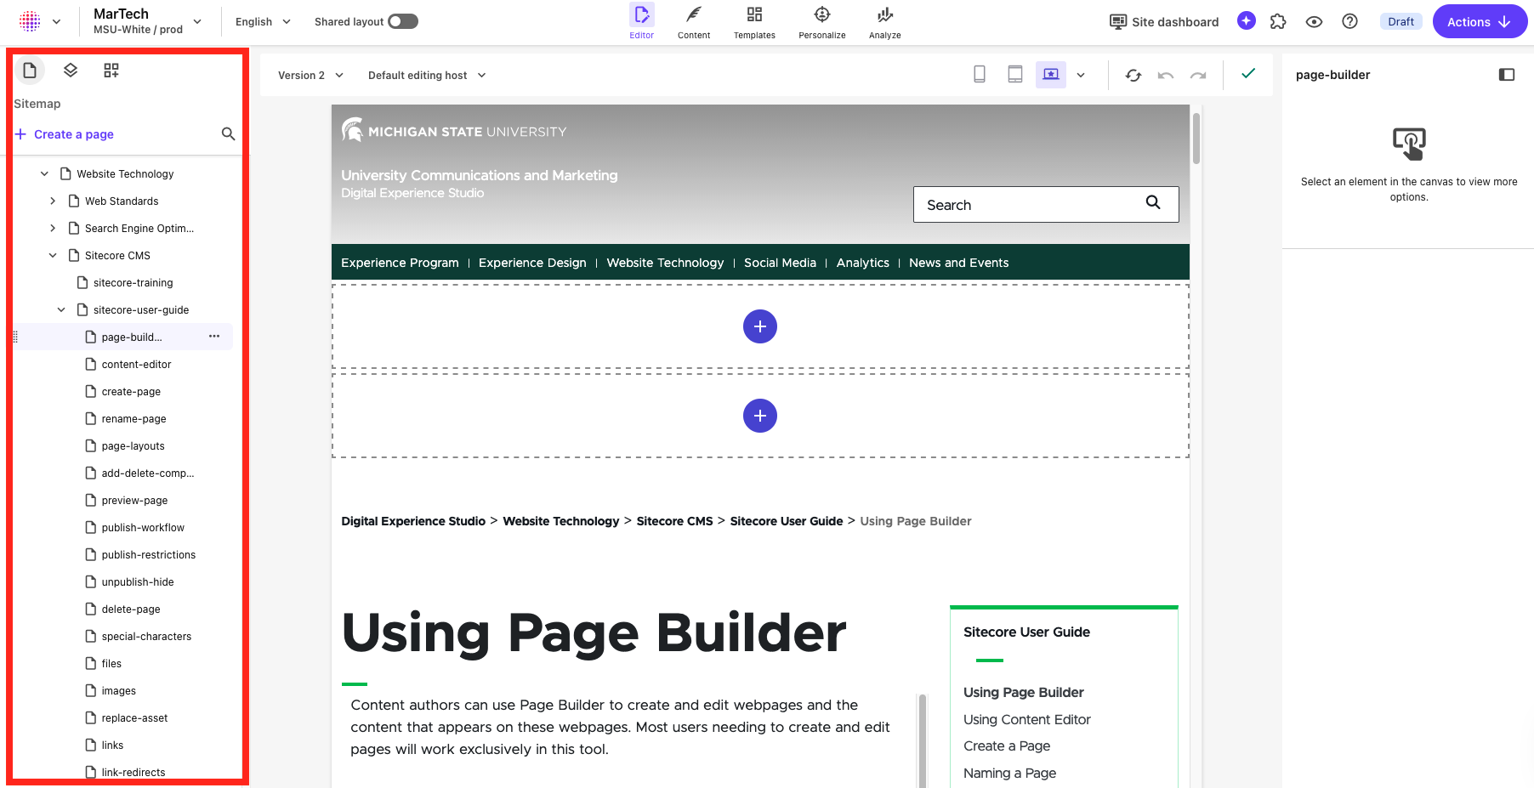Click the sitemap search magnifier icon
This screenshot has width=1534, height=788.
tap(228, 133)
